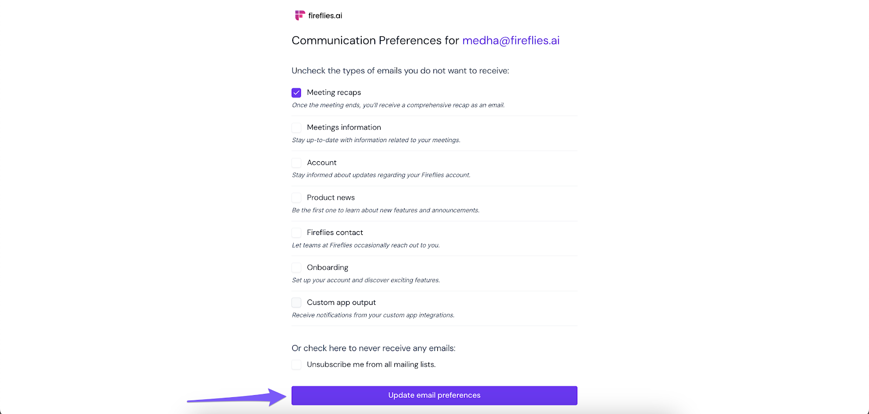The height and width of the screenshot is (414, 869).
Task: Click "Unsubscribe me from all mailing lists" text
Action: pos(371,365)
